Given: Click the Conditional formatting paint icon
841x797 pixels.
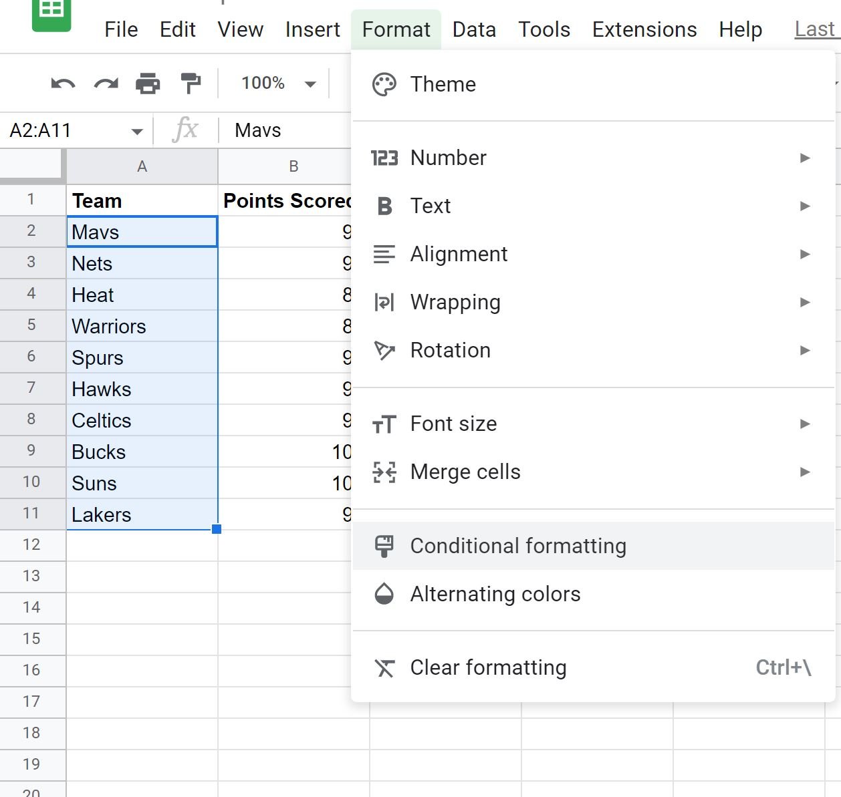Looking at the screenshot, I should [x=384, y=546].
